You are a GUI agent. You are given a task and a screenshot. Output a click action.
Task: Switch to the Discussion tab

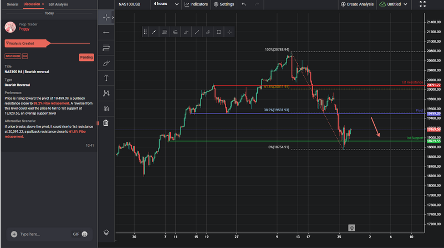point(32,4)
